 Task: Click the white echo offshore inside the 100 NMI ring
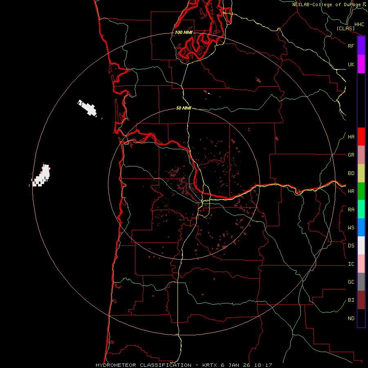pos(88,108)
